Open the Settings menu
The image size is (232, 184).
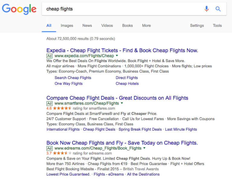197,26
